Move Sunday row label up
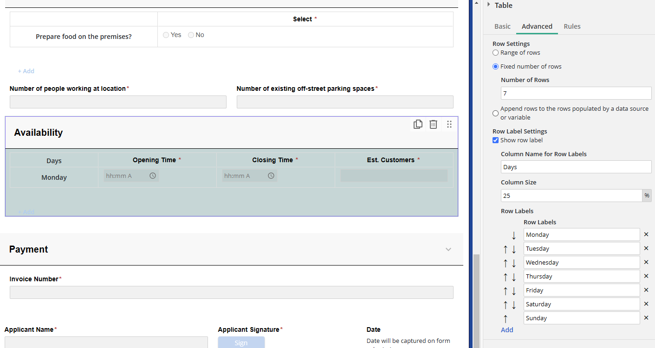This screenshot has width=655, height=348. click(x=506, y=319)
